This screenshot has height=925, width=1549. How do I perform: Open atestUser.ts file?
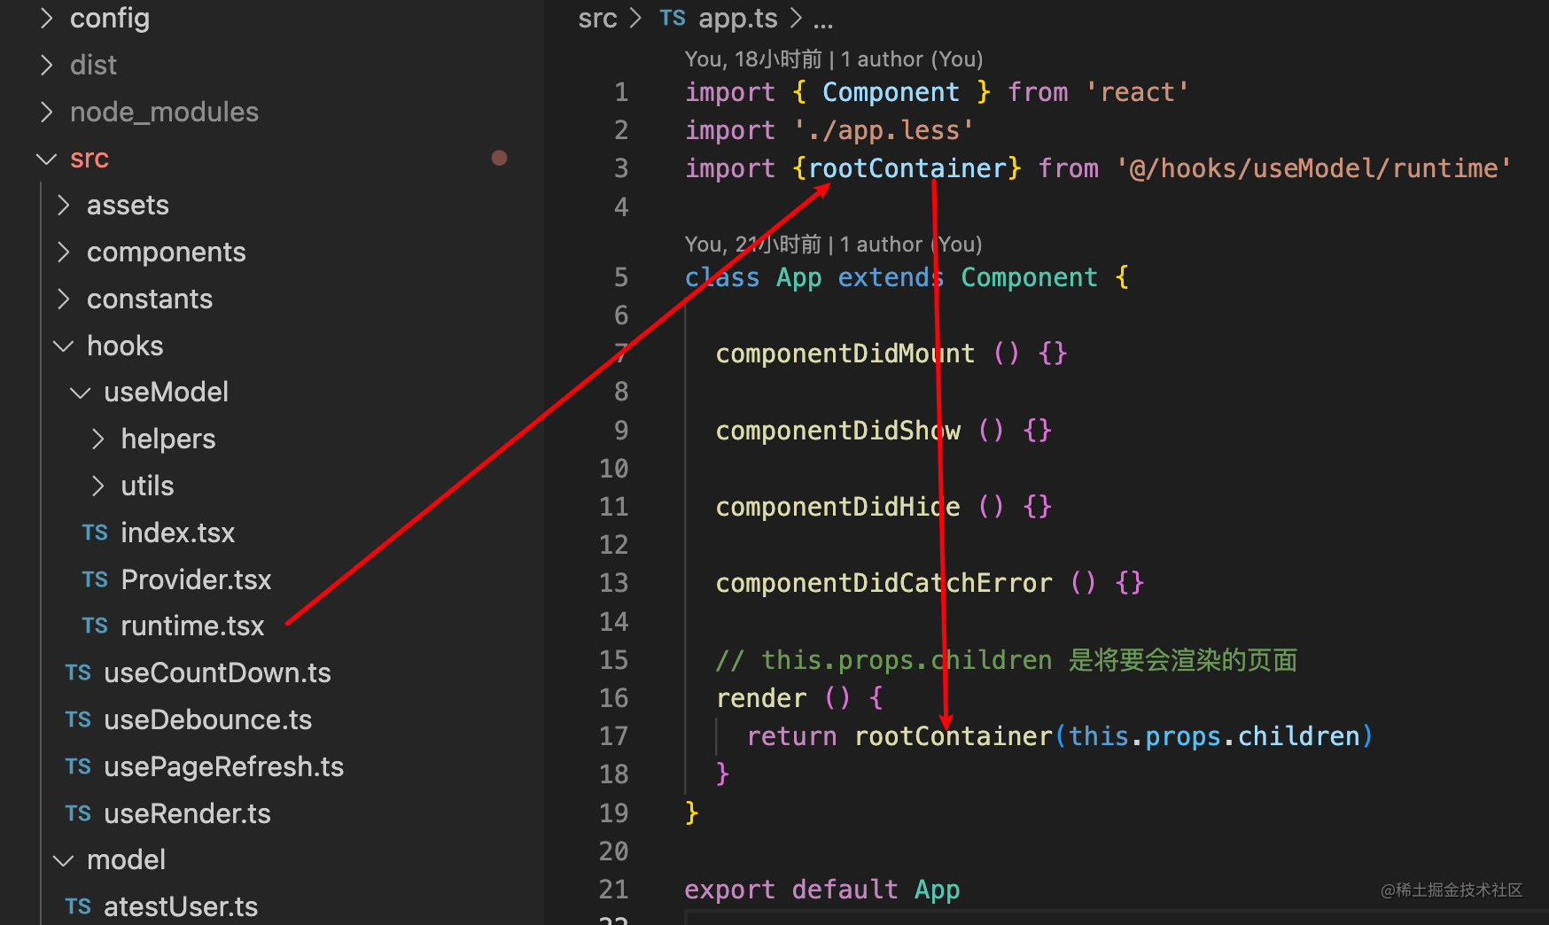[181, 907]
